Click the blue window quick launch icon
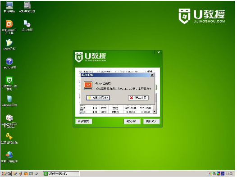This screenshot has width=237, height=177. 31,174
